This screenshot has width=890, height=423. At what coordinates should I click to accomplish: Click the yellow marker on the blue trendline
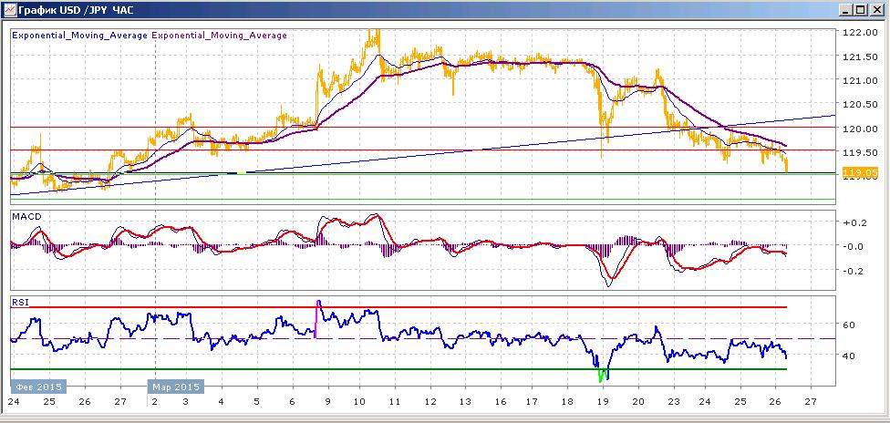click(x=242, y=172)
